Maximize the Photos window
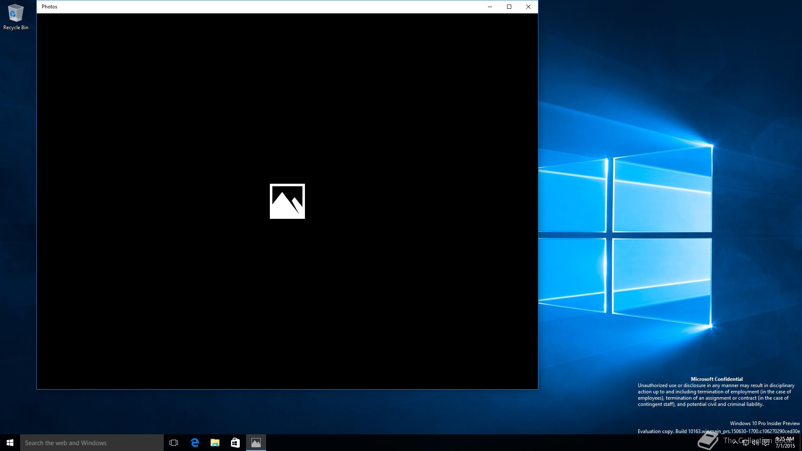Viewport: 802px width, 451px height. pos(509,7)
